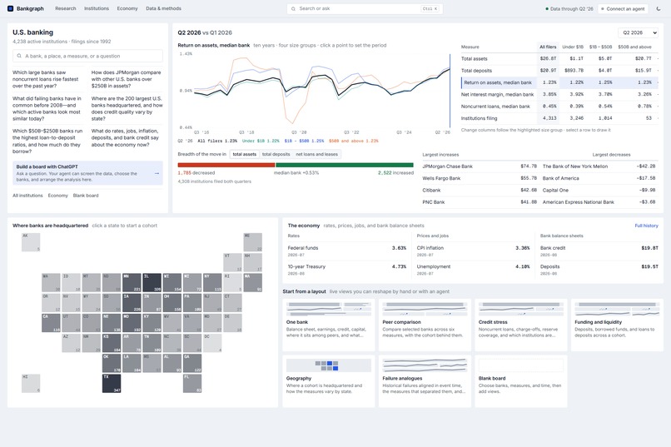
Task: Click the green increased segment of breadth bar
Action: tap(345, 165)
